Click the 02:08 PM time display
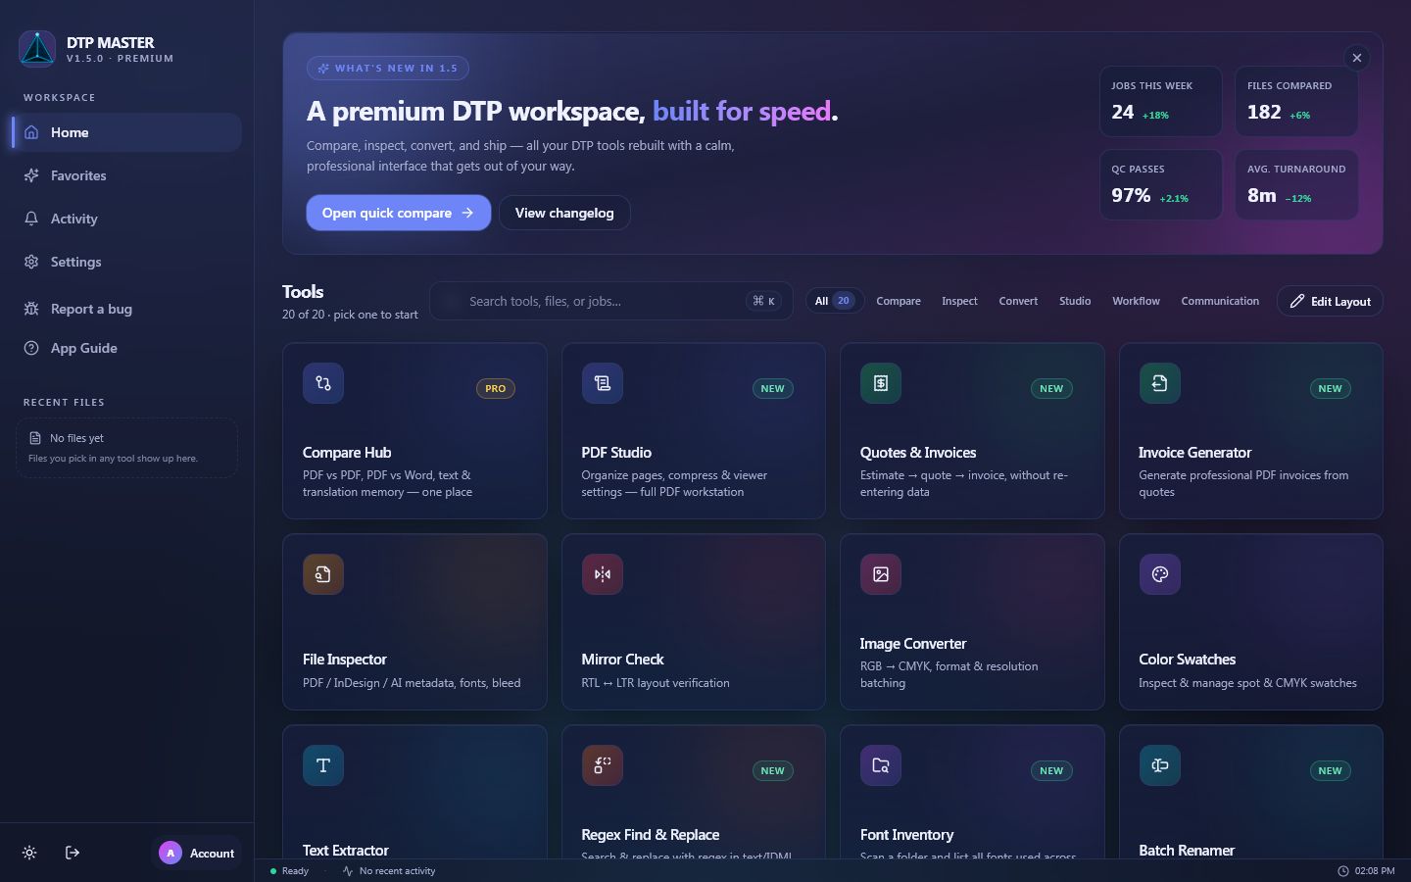The image size is (1411, 882). tap(1375, 870)
